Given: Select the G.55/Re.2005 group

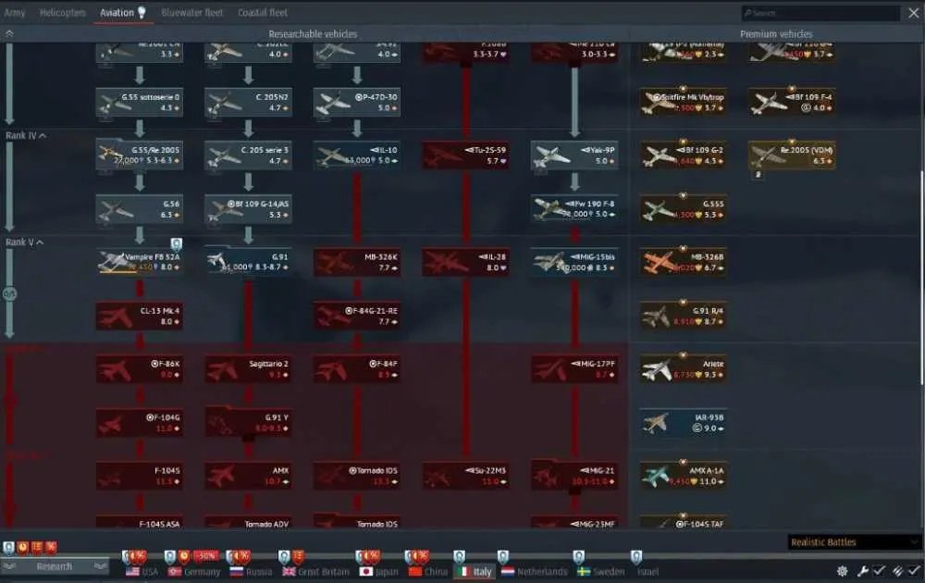Looking at the screenshot, I should pyautogui.click(x=140, y=155).
